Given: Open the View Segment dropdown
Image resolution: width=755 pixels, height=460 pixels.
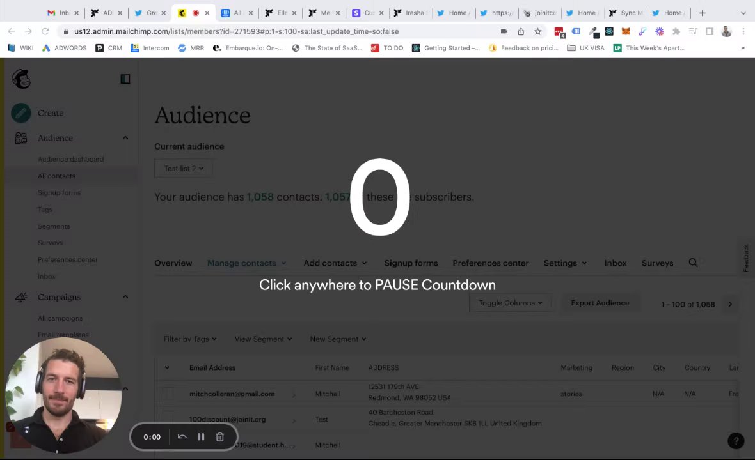Looking at the screenshot, I should click(x=264, y=339).
